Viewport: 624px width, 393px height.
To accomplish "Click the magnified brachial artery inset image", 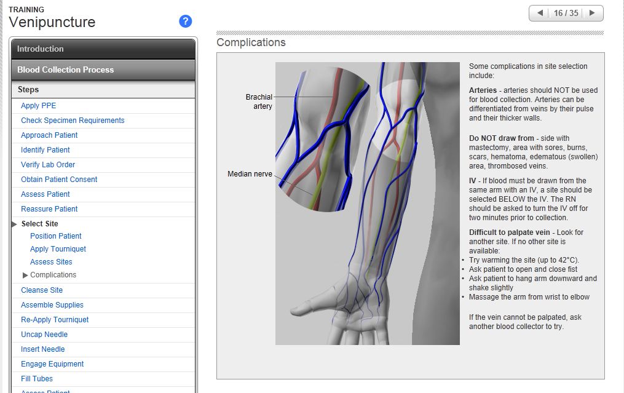I will click(x=323, y=141).
